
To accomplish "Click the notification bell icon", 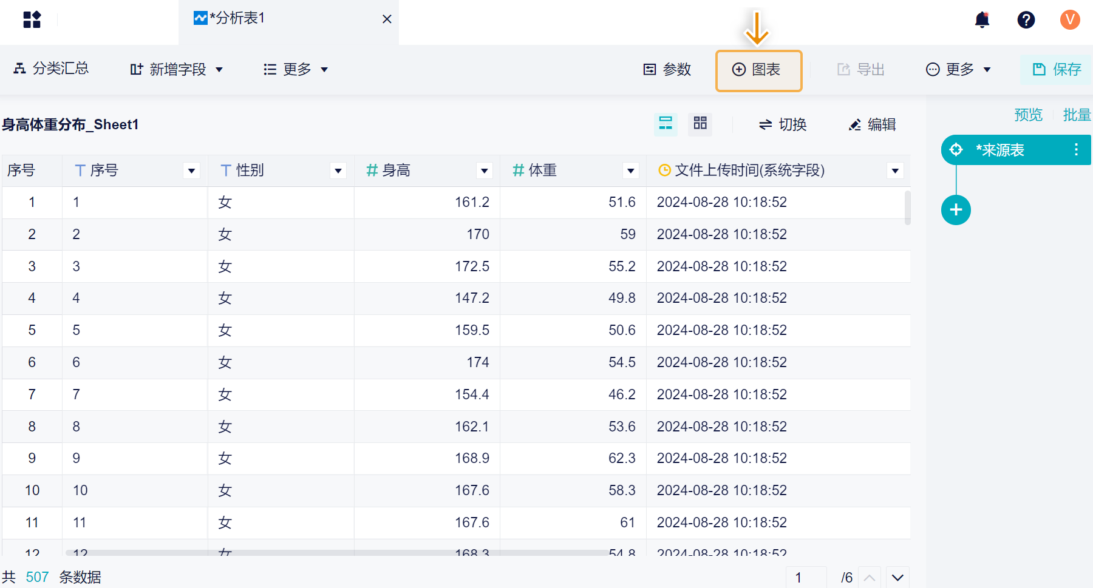I will coord(982,20).
